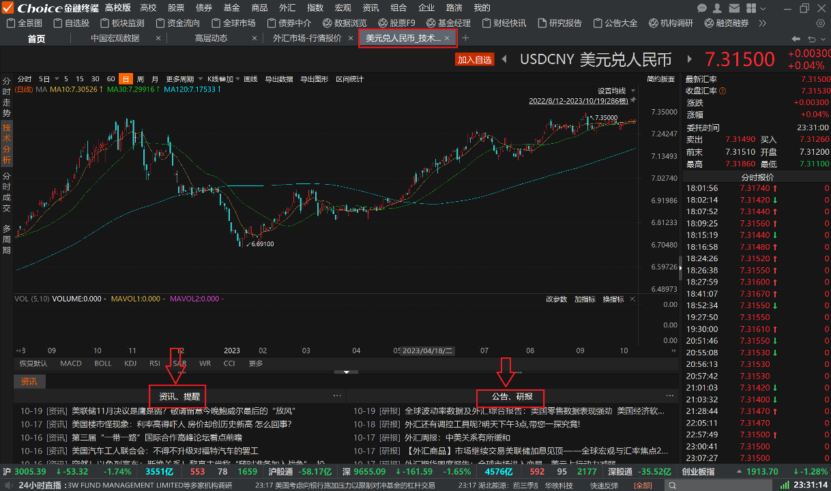831x491 pixels.
Task: Open 研究报告 research reports
Action: (x=560, y=23)
